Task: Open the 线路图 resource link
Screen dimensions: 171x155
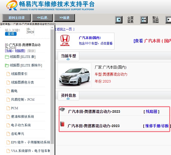Action: pyautogui.click(x=151, y=111)
